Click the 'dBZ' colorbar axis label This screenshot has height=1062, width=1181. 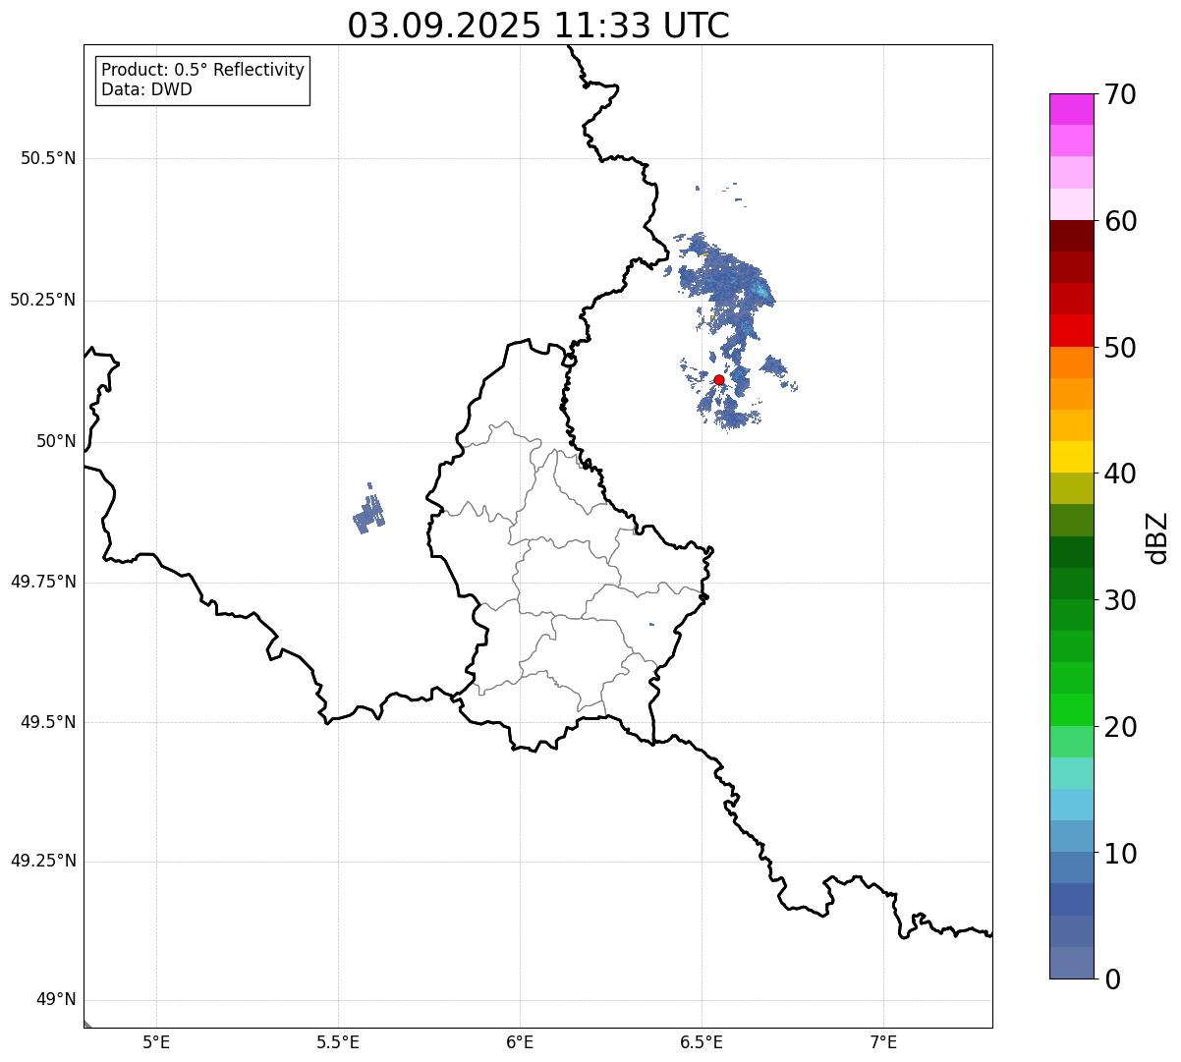click(x=1157, y=536)
